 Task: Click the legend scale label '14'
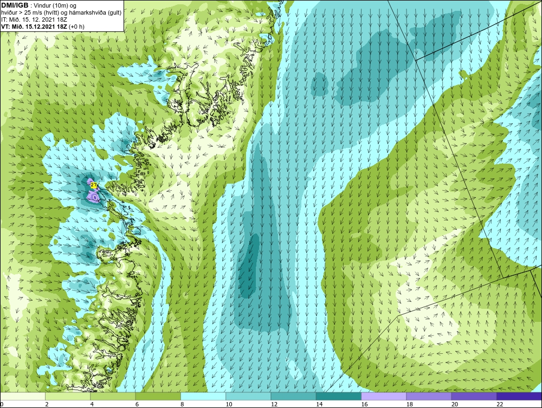tap(319, 405)
